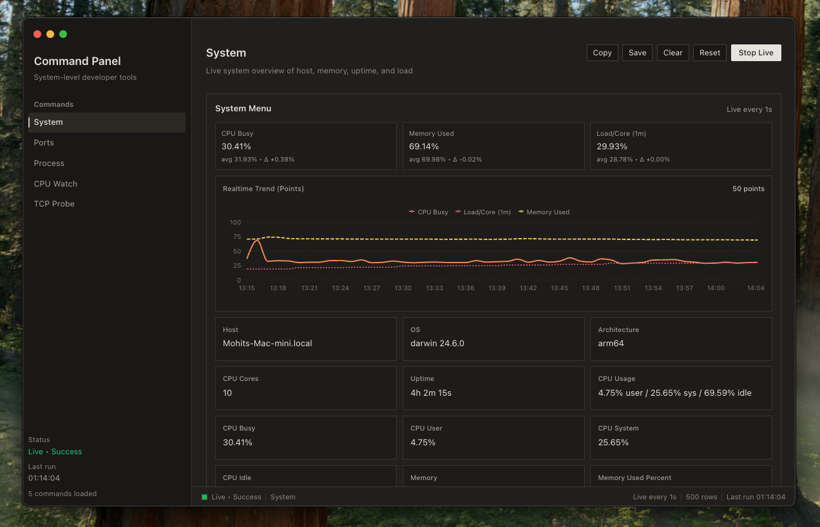820x527 pixels.
Task: Toggle Memory Used series in chart legend
Action: coord(544,212)
